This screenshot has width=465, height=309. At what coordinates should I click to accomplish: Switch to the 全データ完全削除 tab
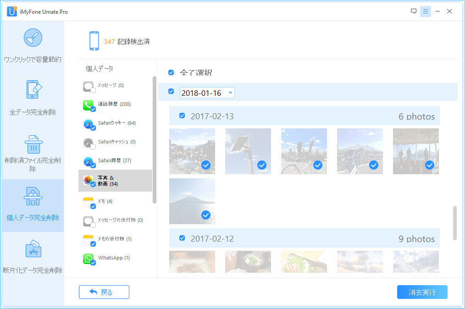[33, 96]
